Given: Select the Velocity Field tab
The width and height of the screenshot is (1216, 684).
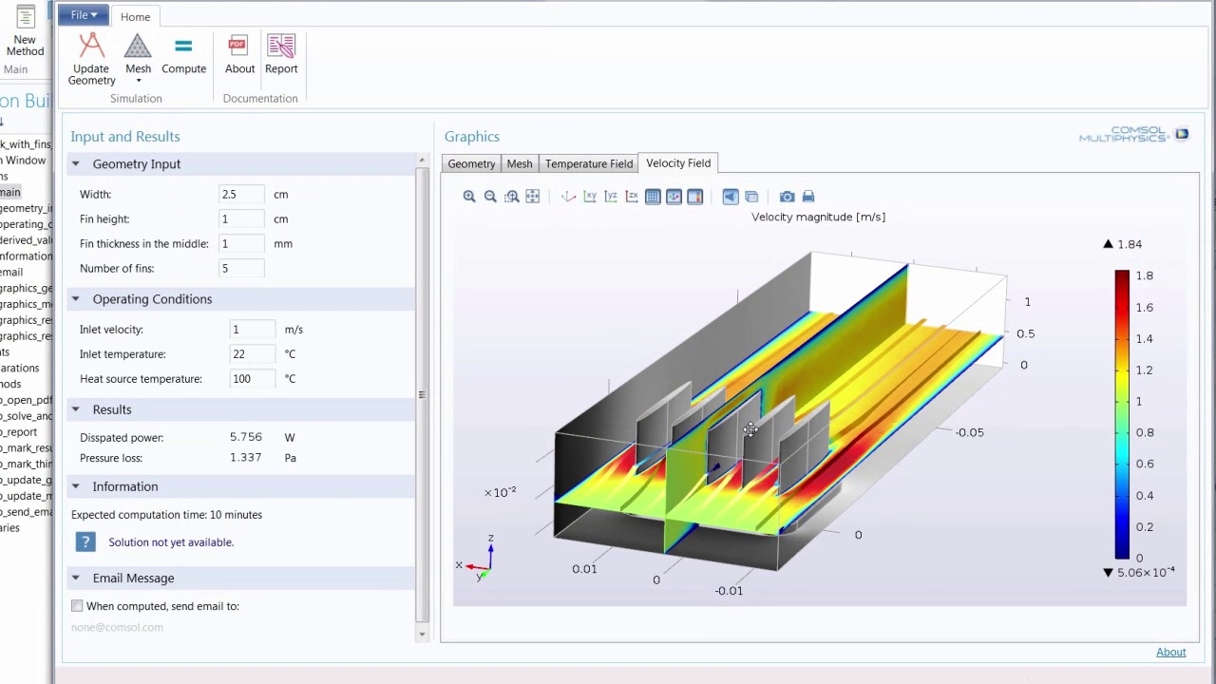Looking at the screenshot, I should pos(678,163).
